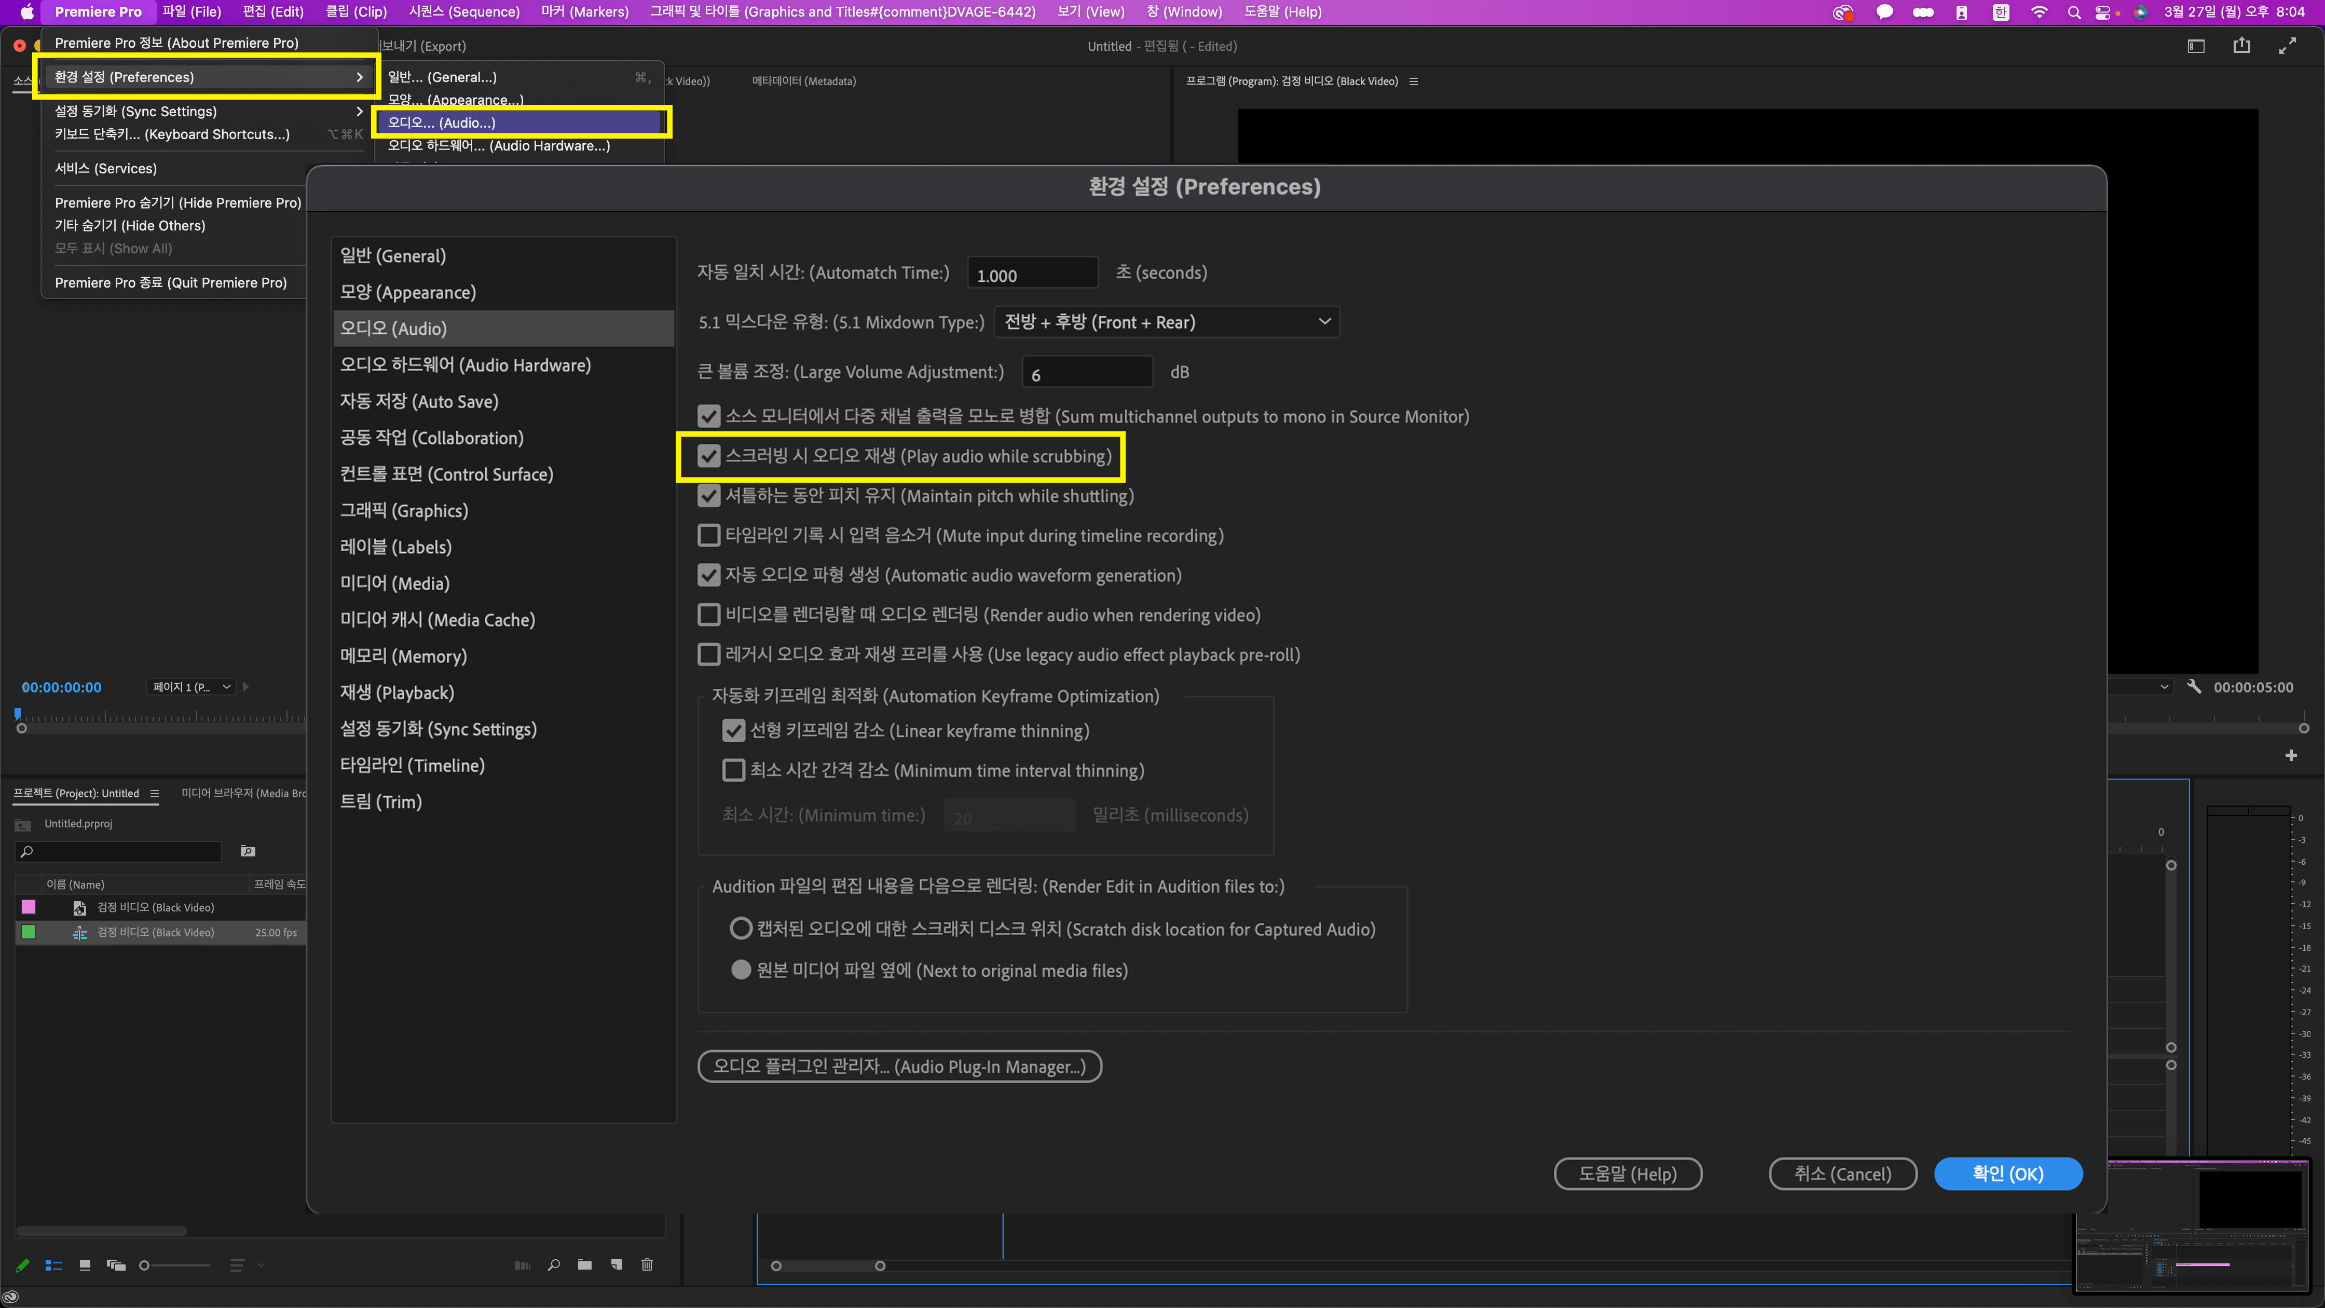2325x1308 pixels.
Task: Click the Quick Export share icon
Action: coord(2241,45)
